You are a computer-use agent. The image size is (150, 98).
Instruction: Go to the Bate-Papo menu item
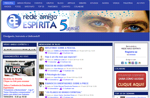(x=29, y=7)
